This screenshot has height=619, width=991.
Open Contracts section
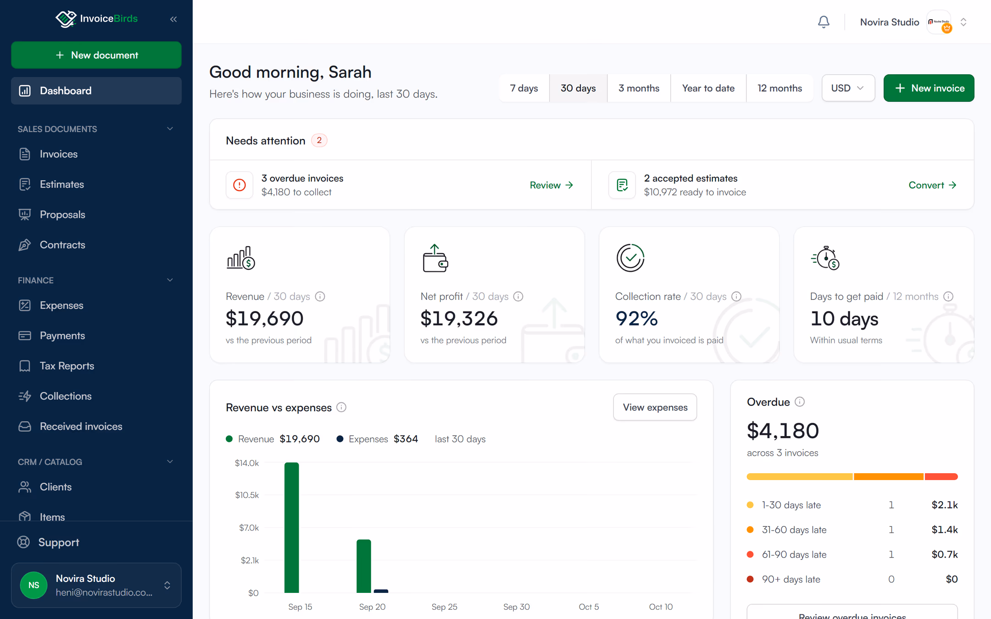(96, 245)
